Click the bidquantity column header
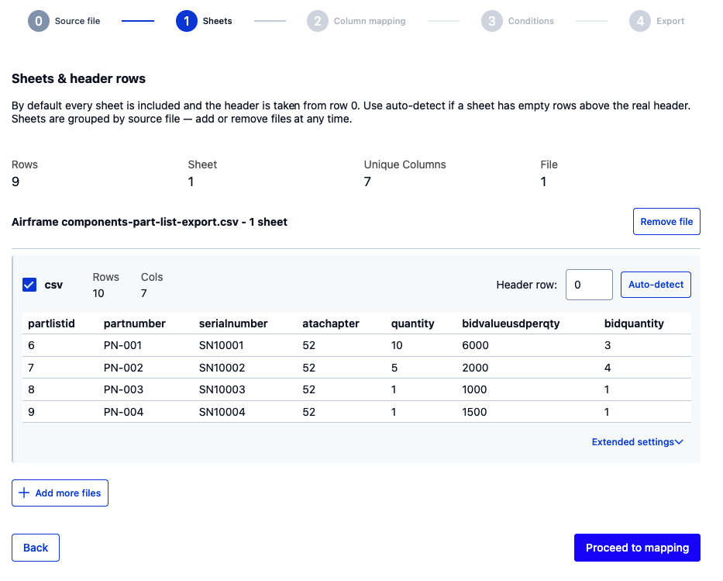This screenshot has height=581, width=723. [634, 323]
